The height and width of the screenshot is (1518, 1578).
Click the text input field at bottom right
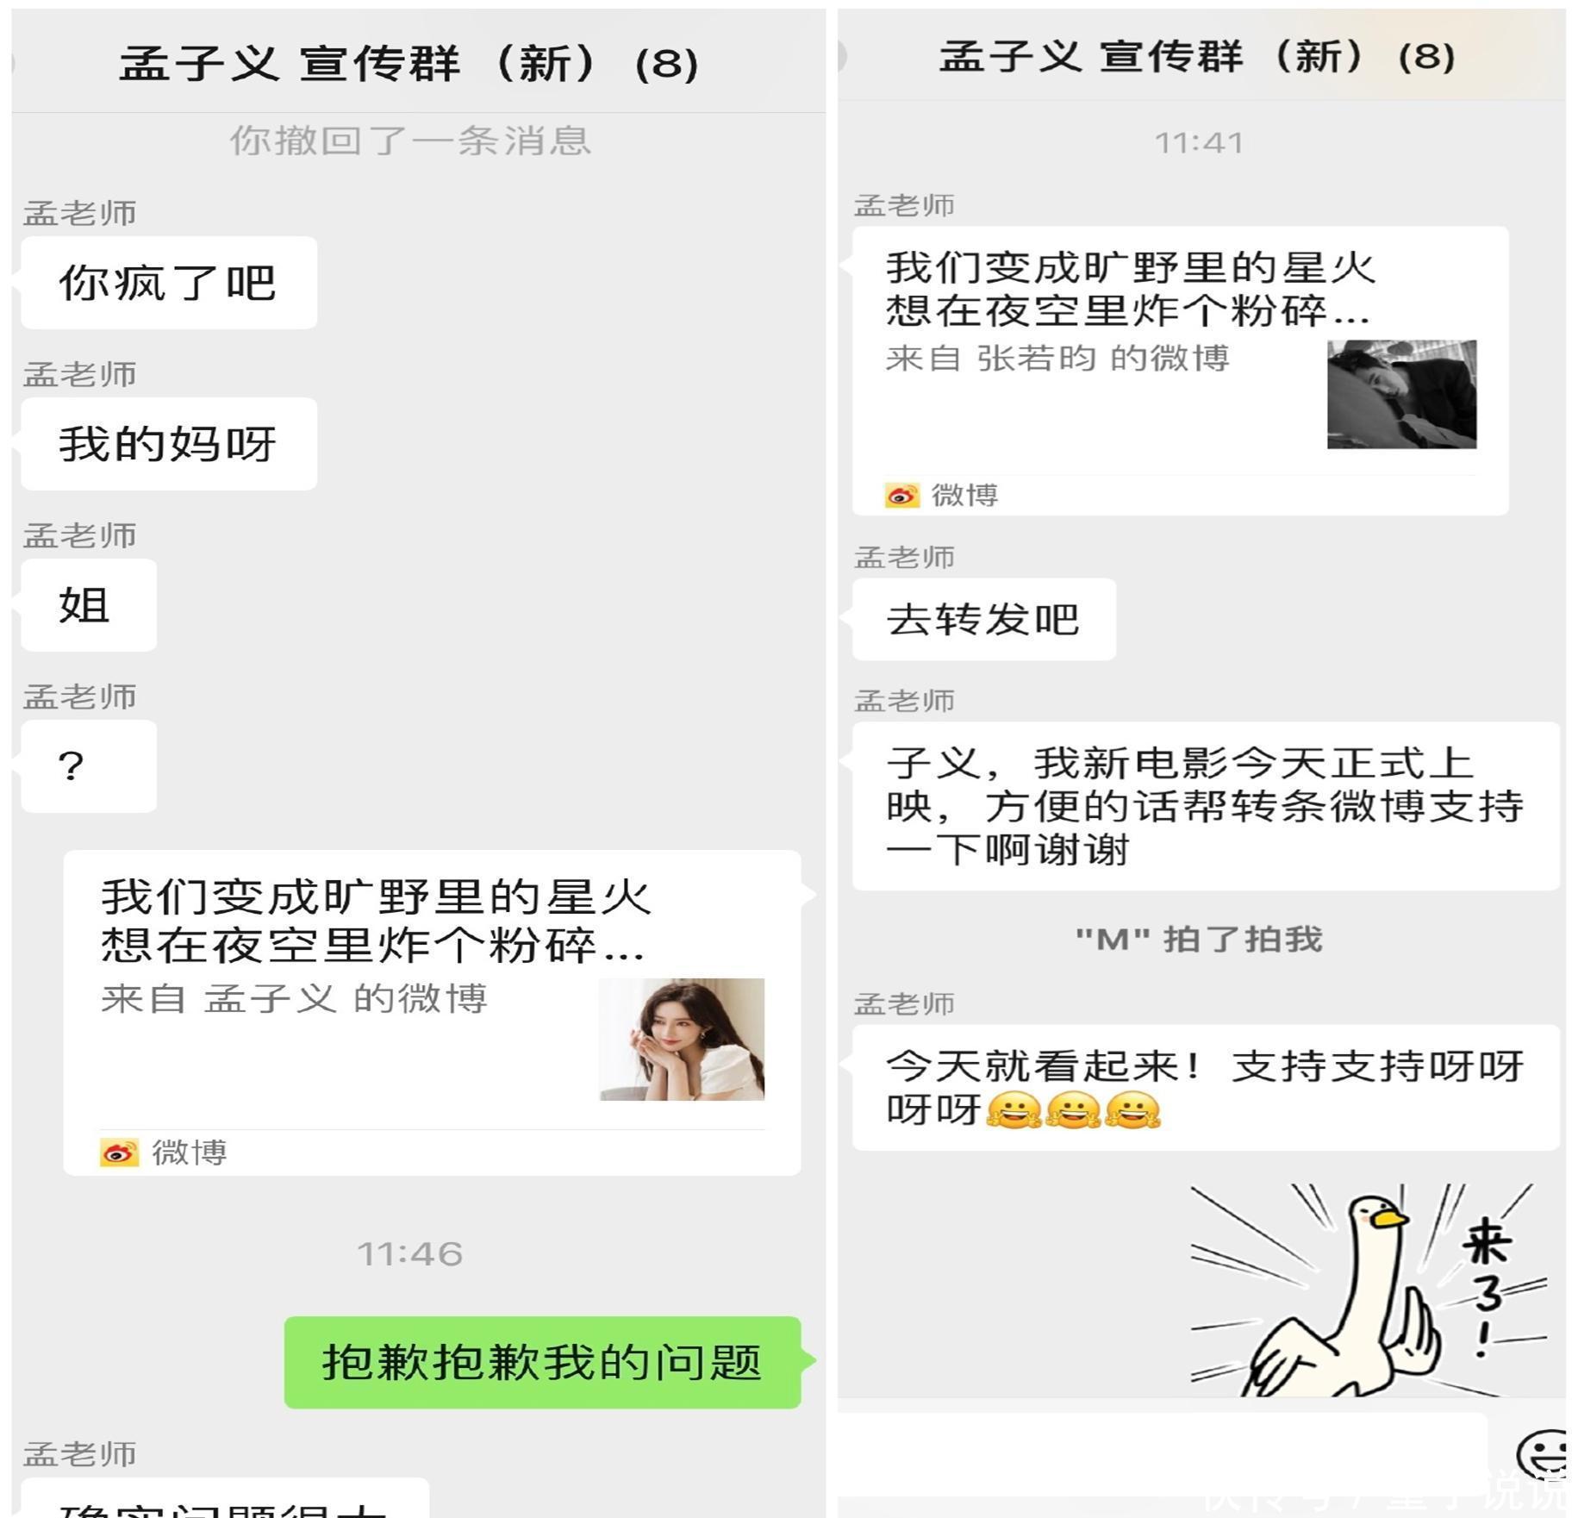pyautogui.click(x=1162, y=1454)
